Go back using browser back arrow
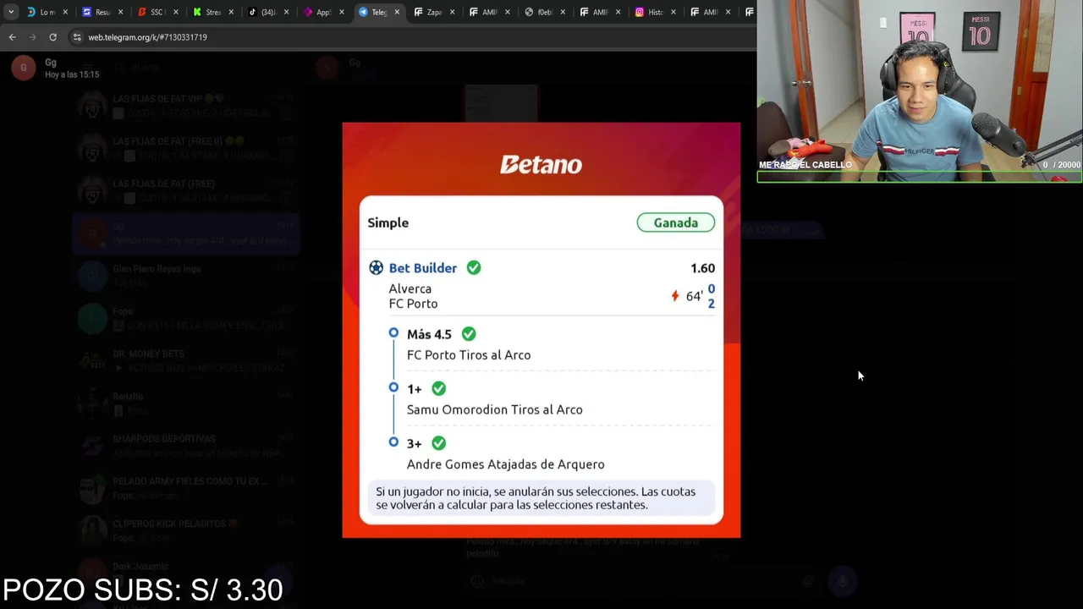 tap(12, 37)
